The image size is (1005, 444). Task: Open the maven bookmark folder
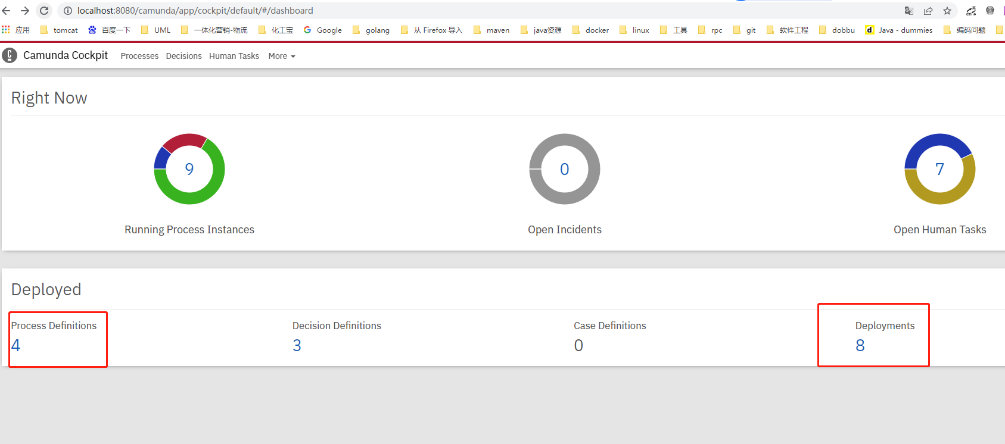[491, 30]
